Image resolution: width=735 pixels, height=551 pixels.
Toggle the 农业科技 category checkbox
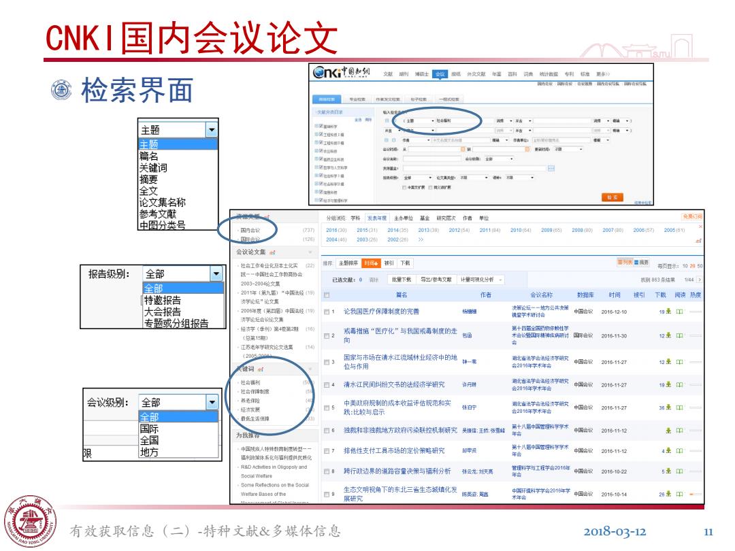click(x=321, y=151)
